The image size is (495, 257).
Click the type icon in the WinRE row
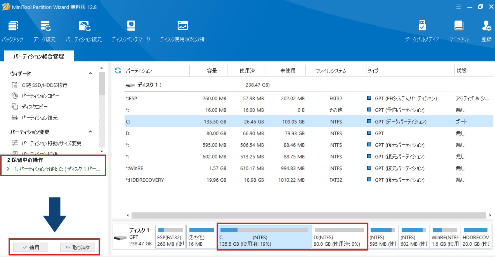(369, 168)
